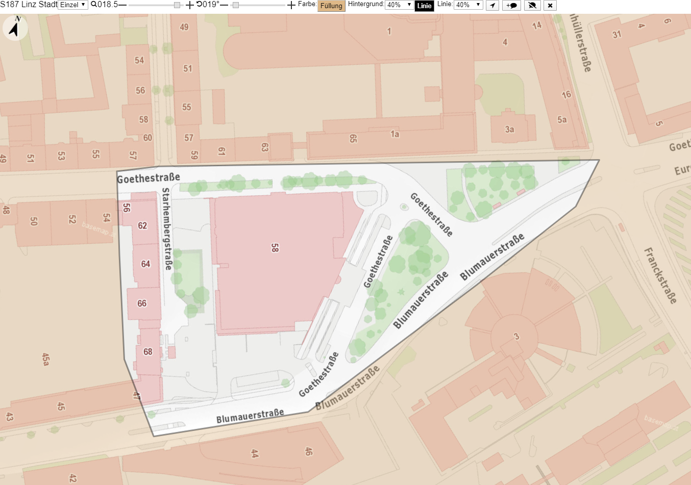
Task: Click the north compass icon
Action: tap(15, 28)
